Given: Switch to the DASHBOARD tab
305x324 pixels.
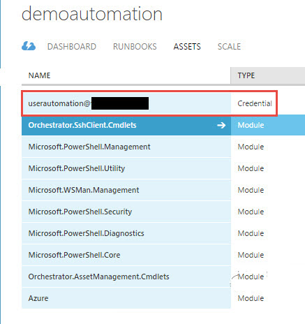Looking at the screenshot, I should (72, 47).
